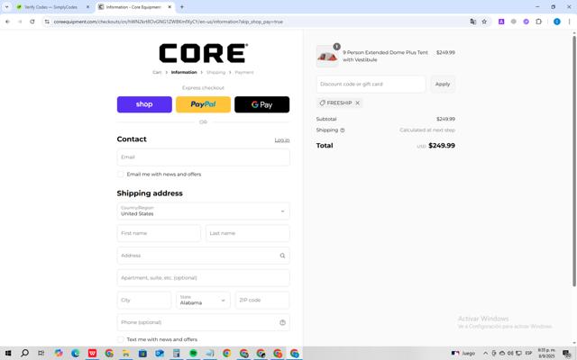
Task: Click the Apartment, suite field
Action: click(203, 278)
